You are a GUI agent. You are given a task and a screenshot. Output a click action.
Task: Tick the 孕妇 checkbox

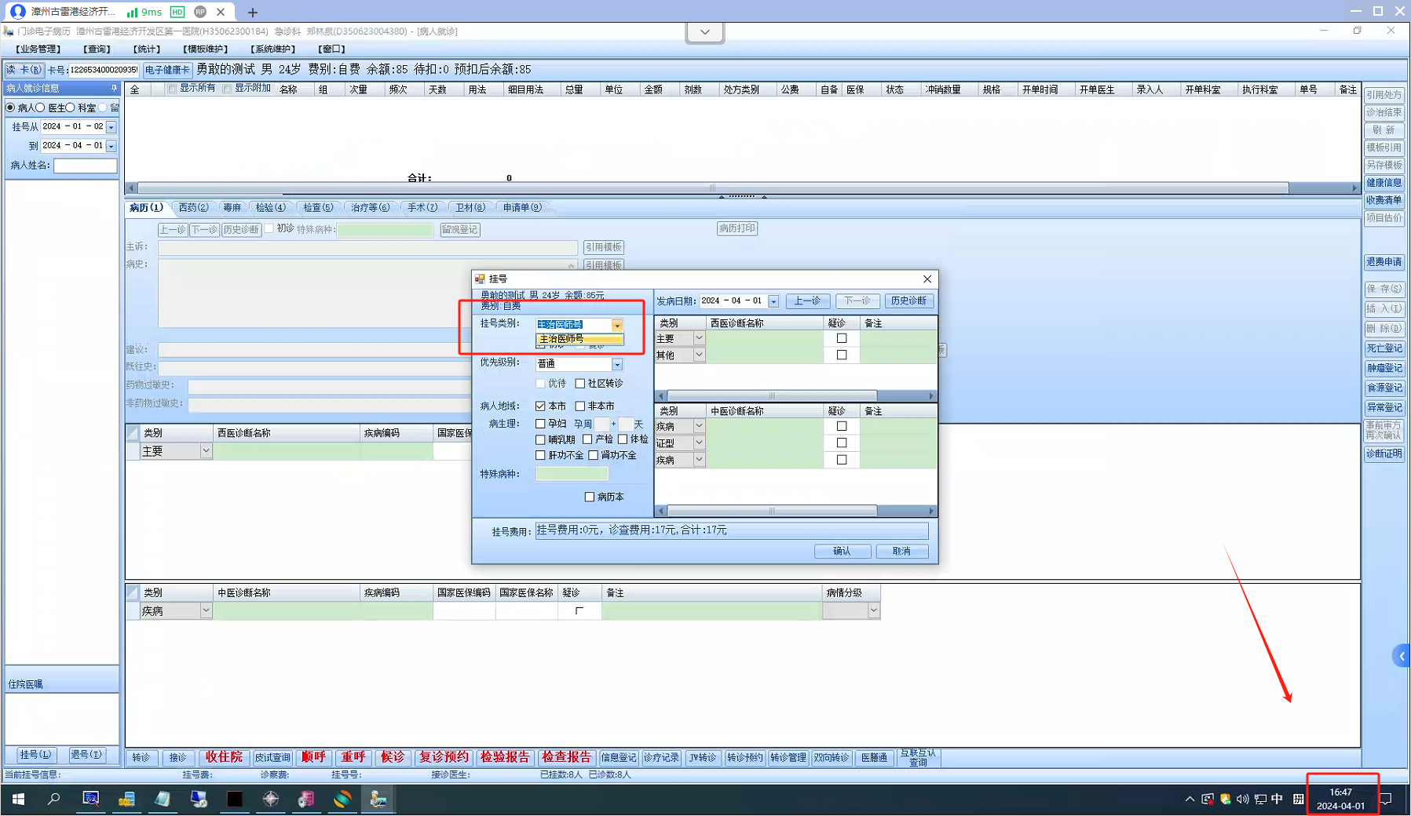540,424
